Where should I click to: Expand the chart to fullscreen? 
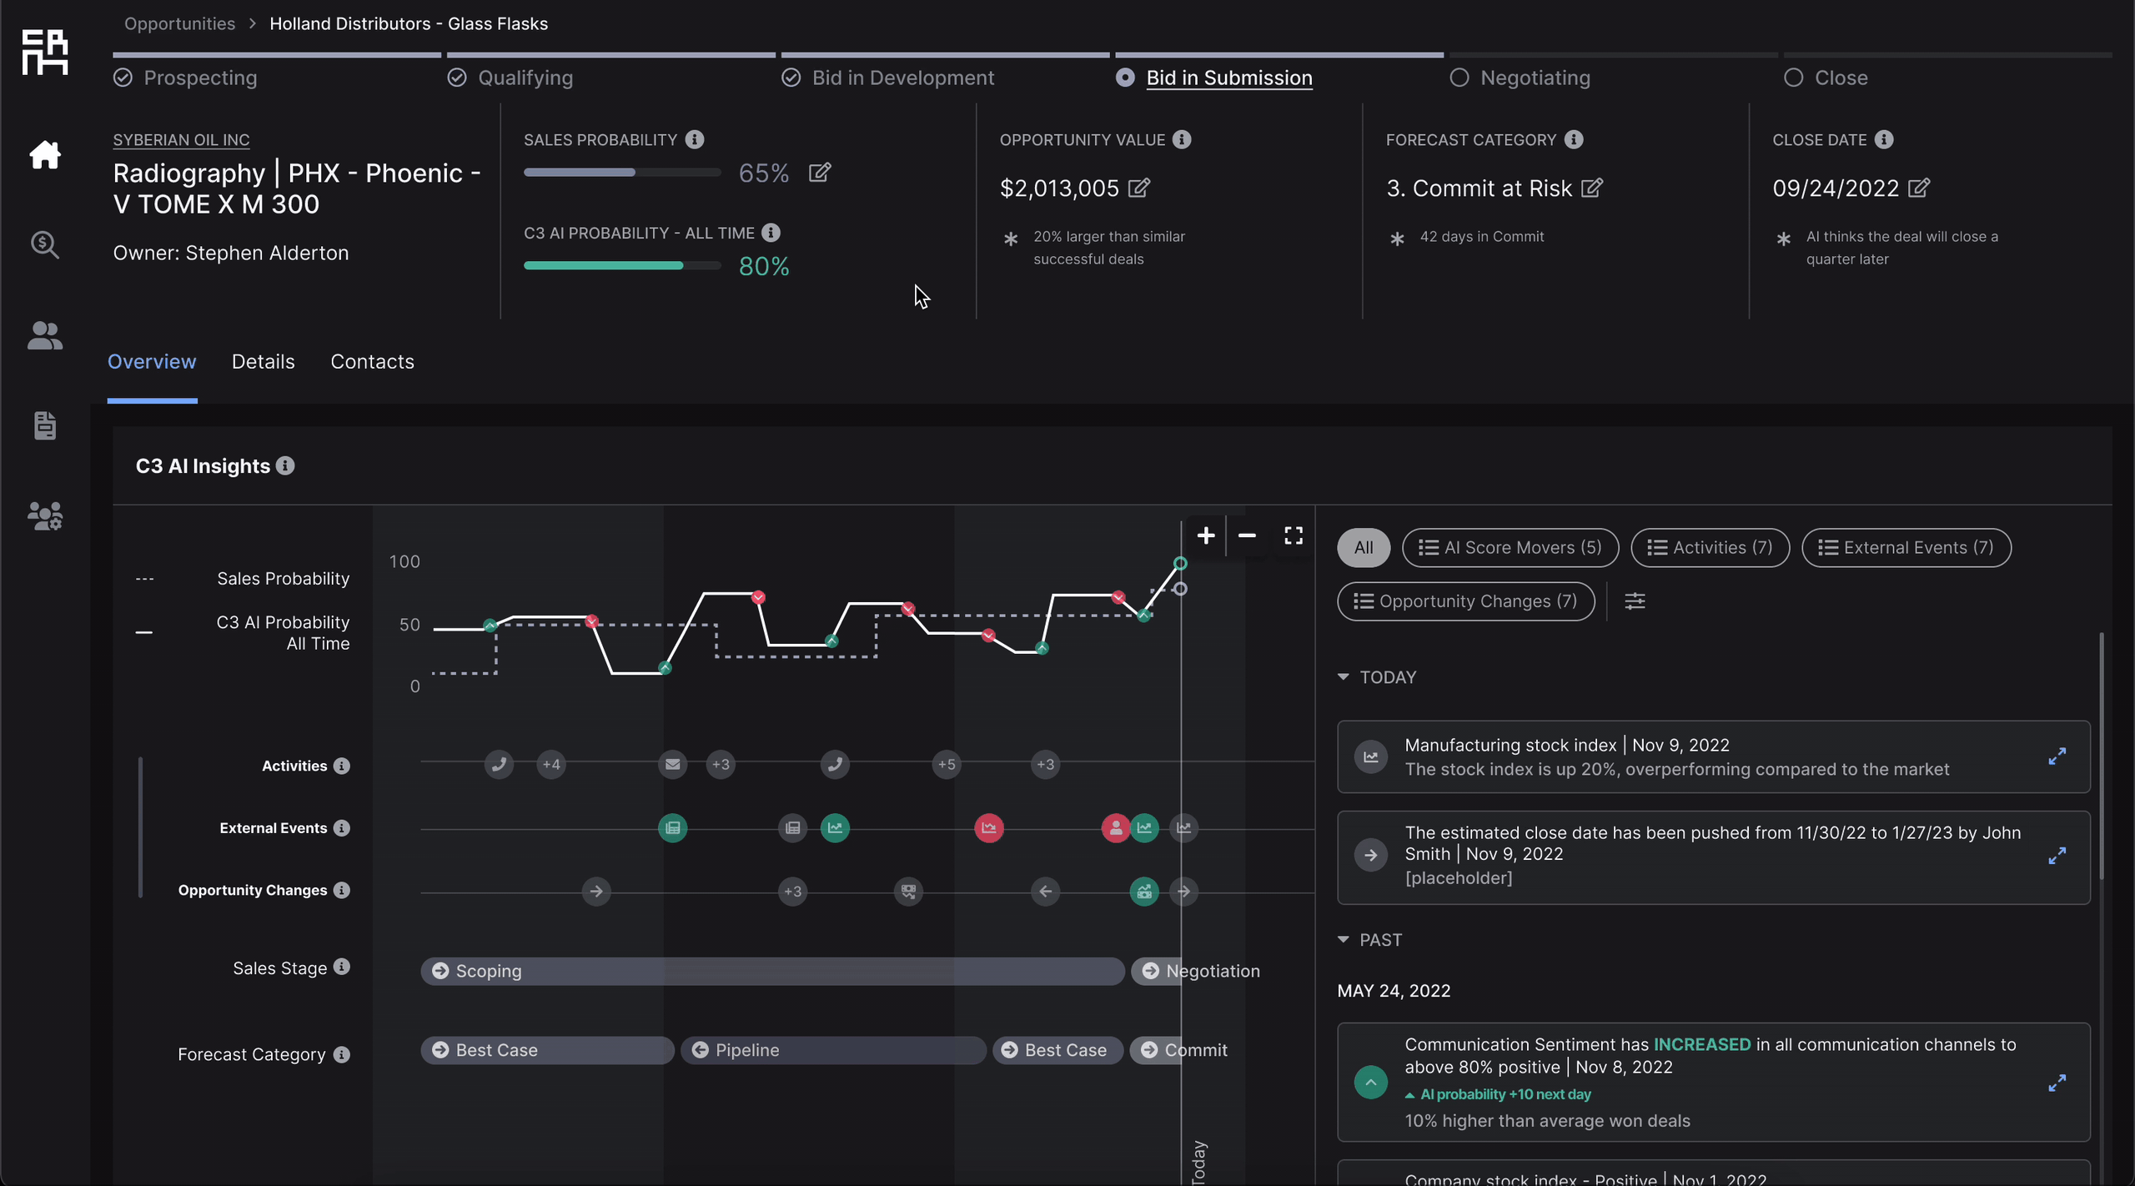click(x=1294, y=535)
